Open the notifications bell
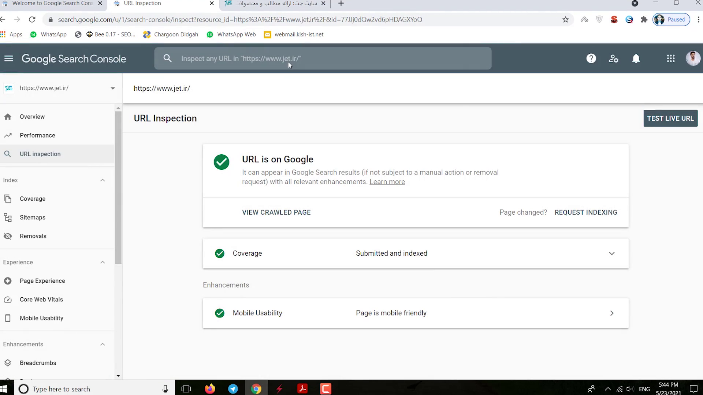Viewport: 703px width, 395px height. (636, 59)
